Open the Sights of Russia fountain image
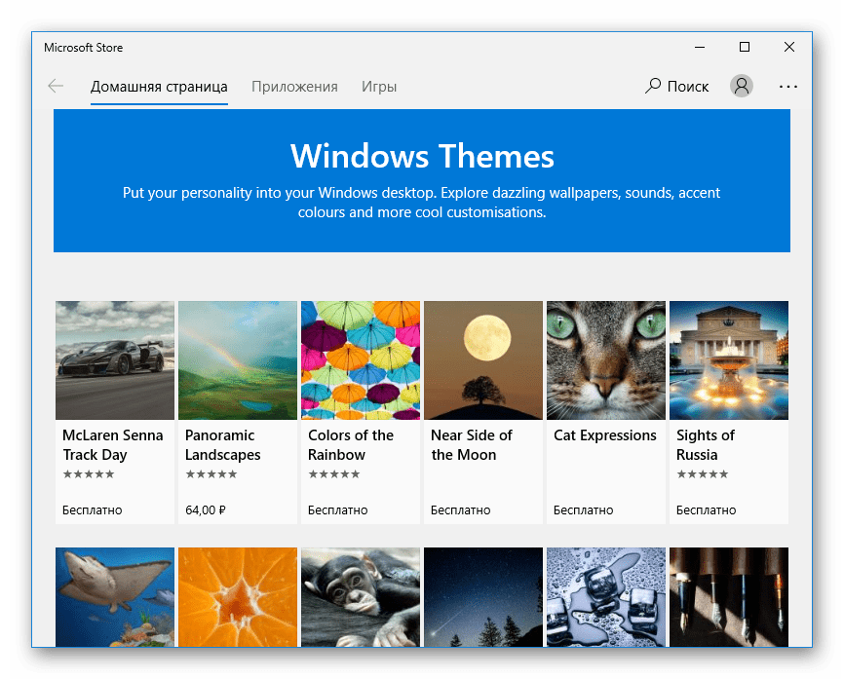Viewport: 844px width, 679px height. tap(729, 359)
